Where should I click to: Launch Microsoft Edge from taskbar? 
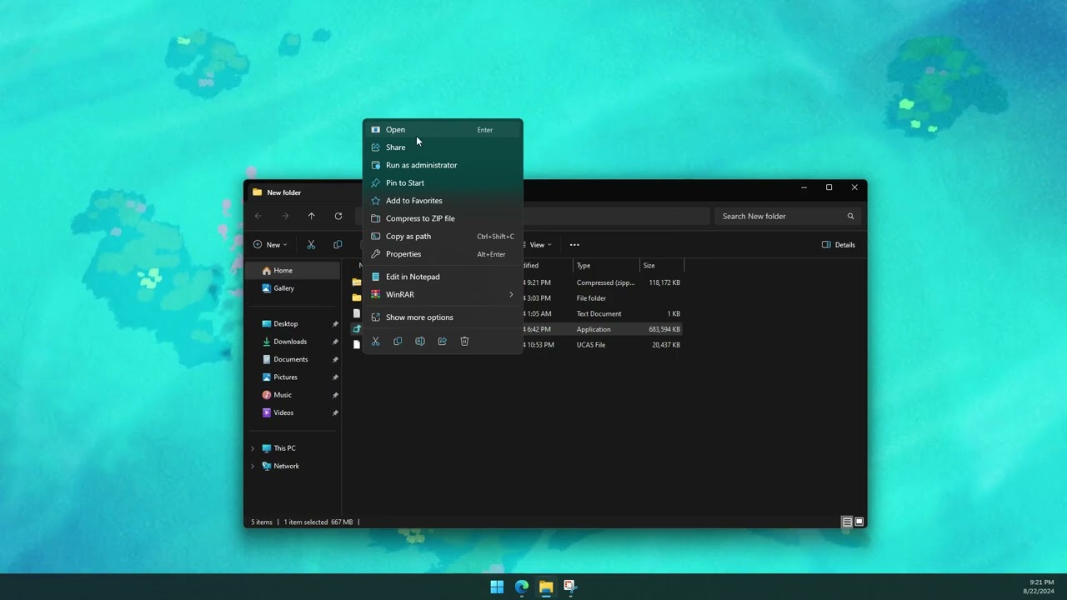click(522, 587)
